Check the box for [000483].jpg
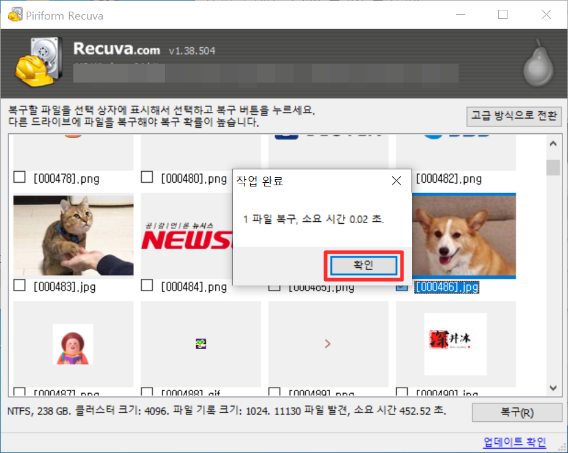568x453 pixels. [x=19, y=285]
